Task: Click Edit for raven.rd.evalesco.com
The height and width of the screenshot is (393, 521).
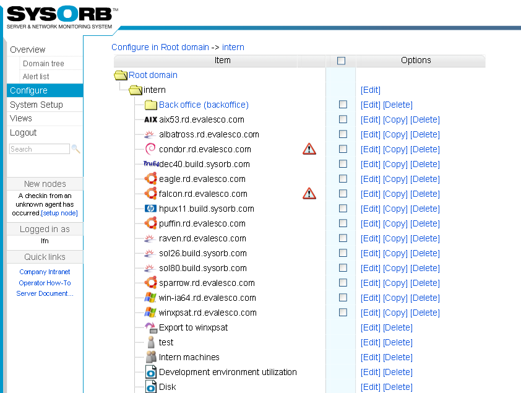Action: coord(371,238)
